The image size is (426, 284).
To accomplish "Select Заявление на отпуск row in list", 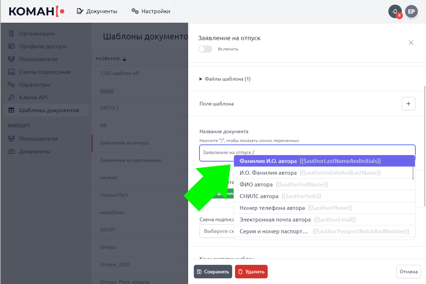I will (140, 143).
